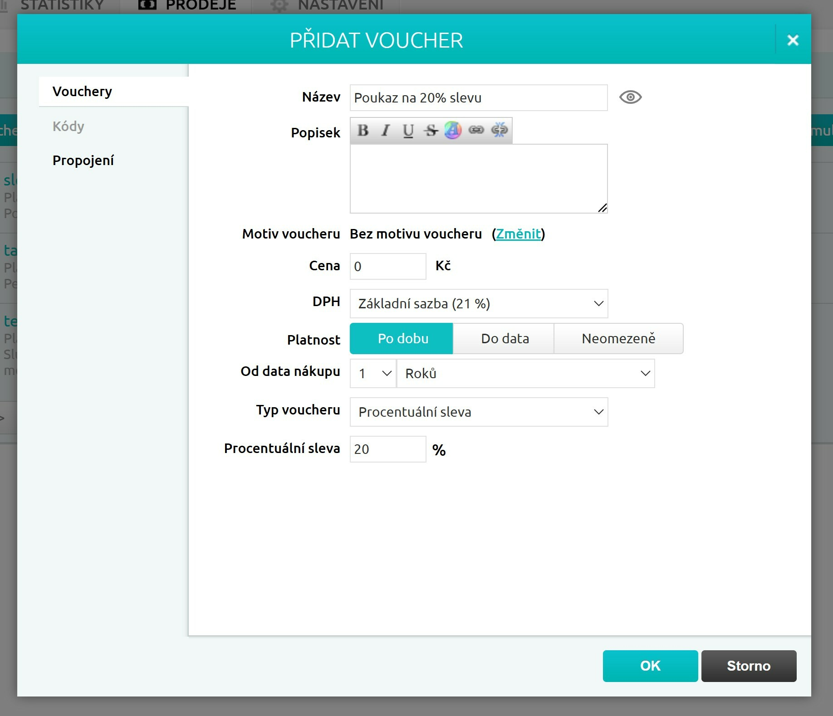Insert a hyperlink in the description
Screen dimensions: 833x716
(x=476, y=131)
